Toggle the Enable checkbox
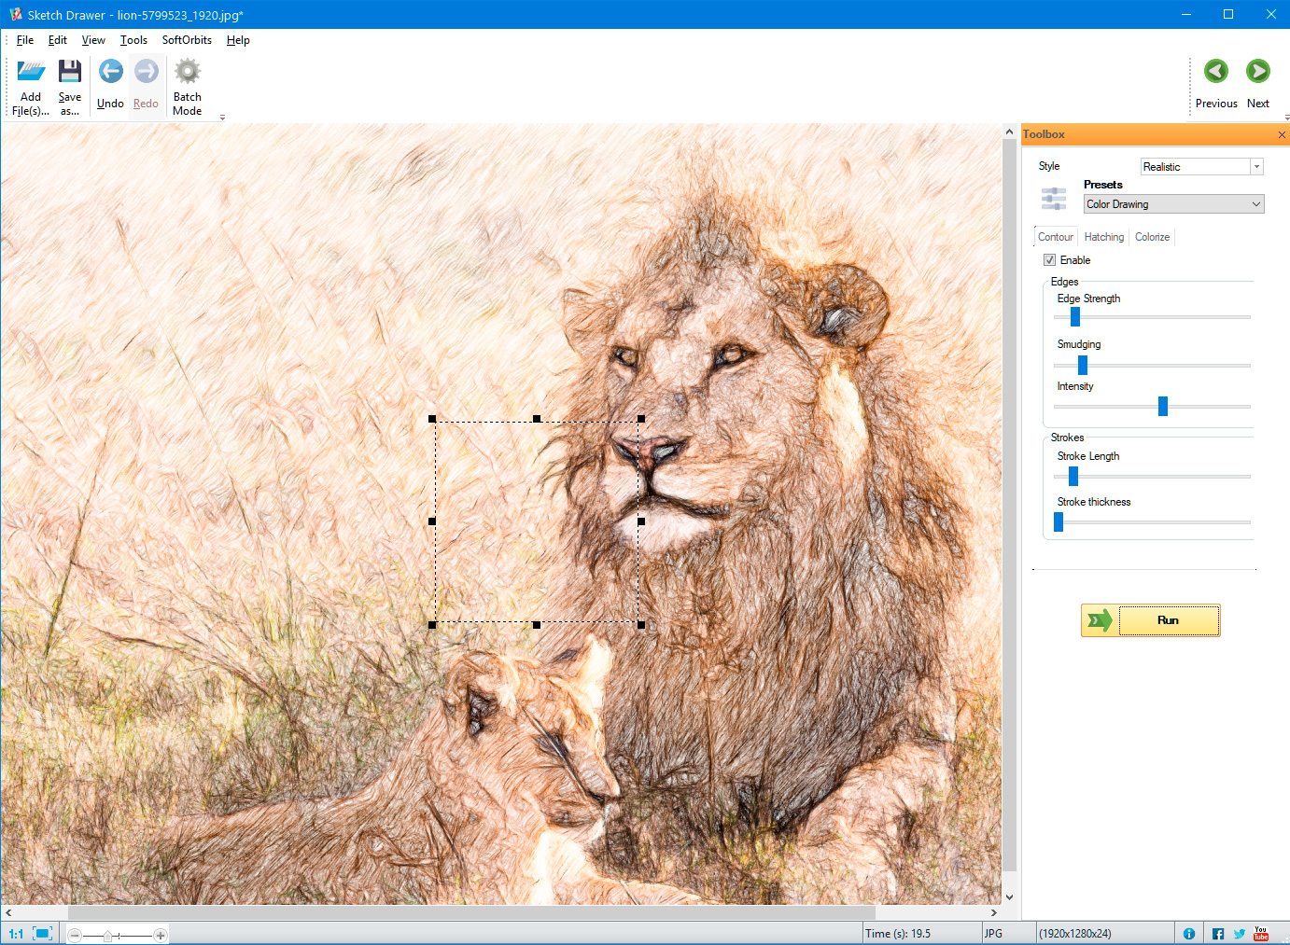This screenshot has height=945, width=1290. (x=1050, y=260)
